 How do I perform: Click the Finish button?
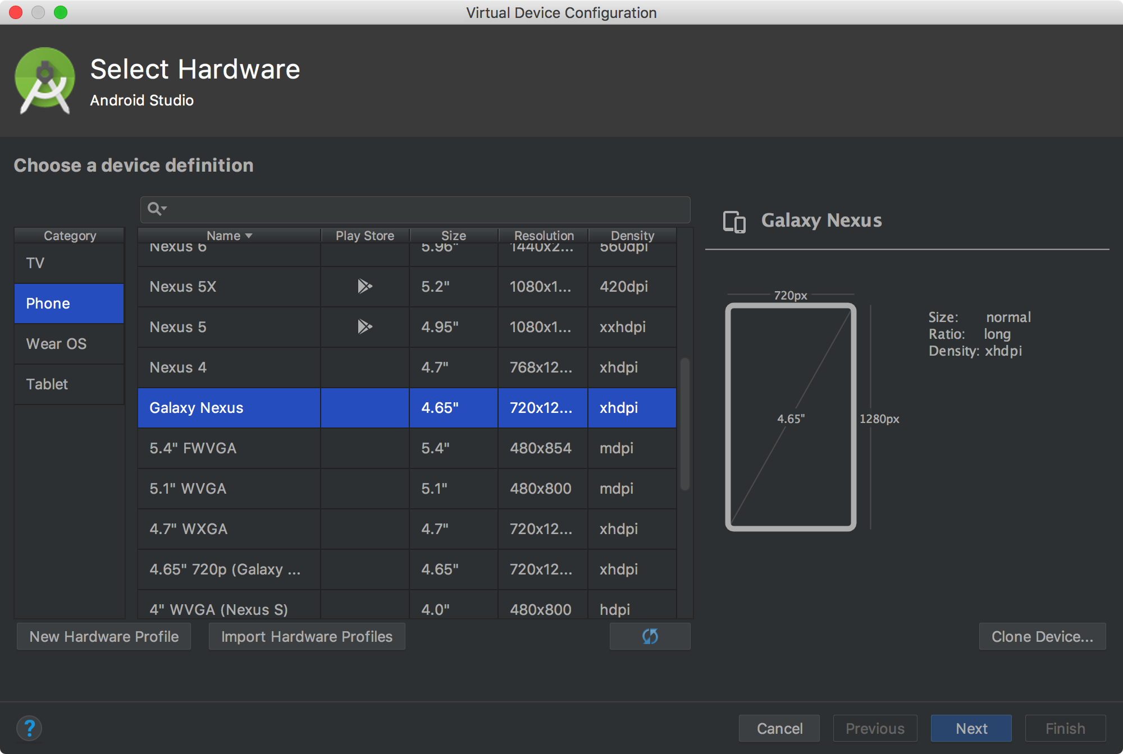pyautogui.click(x=1065, y=728)
